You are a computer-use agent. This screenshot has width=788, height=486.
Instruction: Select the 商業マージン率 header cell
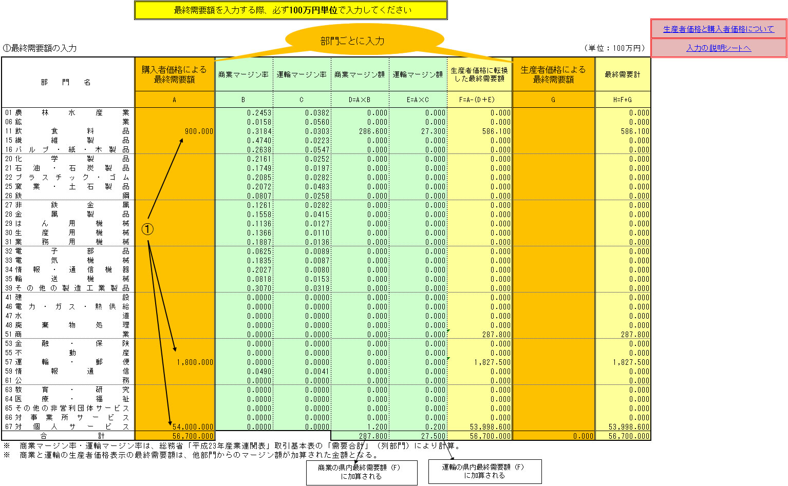pos(243,74)
